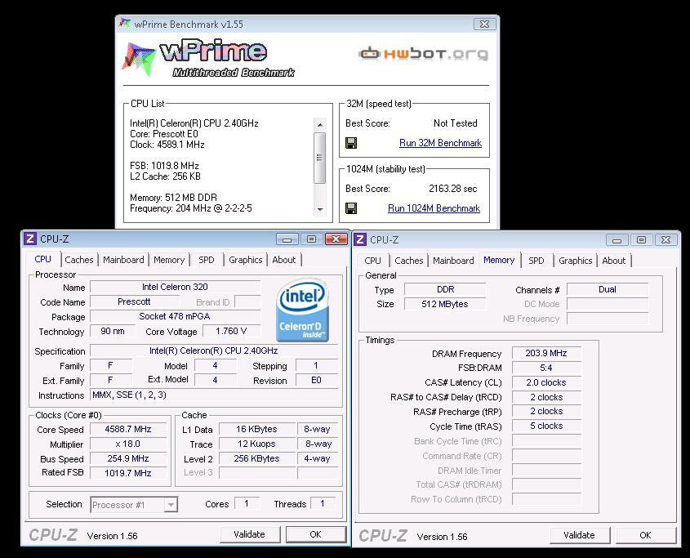This screenshot has height=558, width=690.
Task: Click the text Clock: 4589.1 MHz in CPU List
Action: tap(167, 145)
